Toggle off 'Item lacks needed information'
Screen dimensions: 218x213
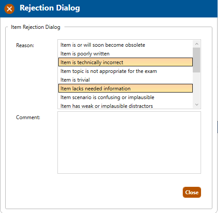point(125,88)
